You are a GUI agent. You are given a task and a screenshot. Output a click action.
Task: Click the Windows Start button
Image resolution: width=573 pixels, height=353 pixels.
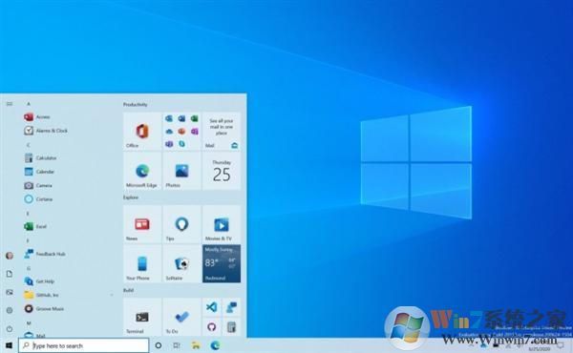[10, 345]
